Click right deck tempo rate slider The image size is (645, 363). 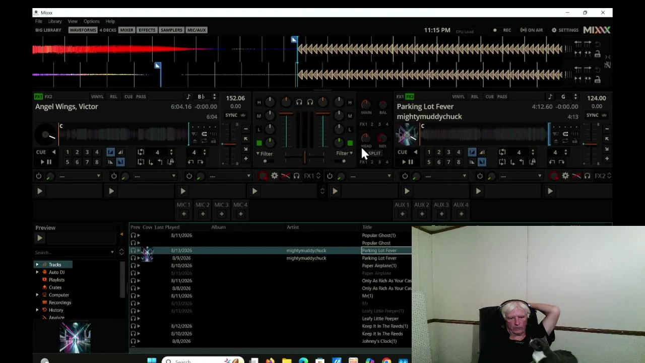(x=591, y=144)
